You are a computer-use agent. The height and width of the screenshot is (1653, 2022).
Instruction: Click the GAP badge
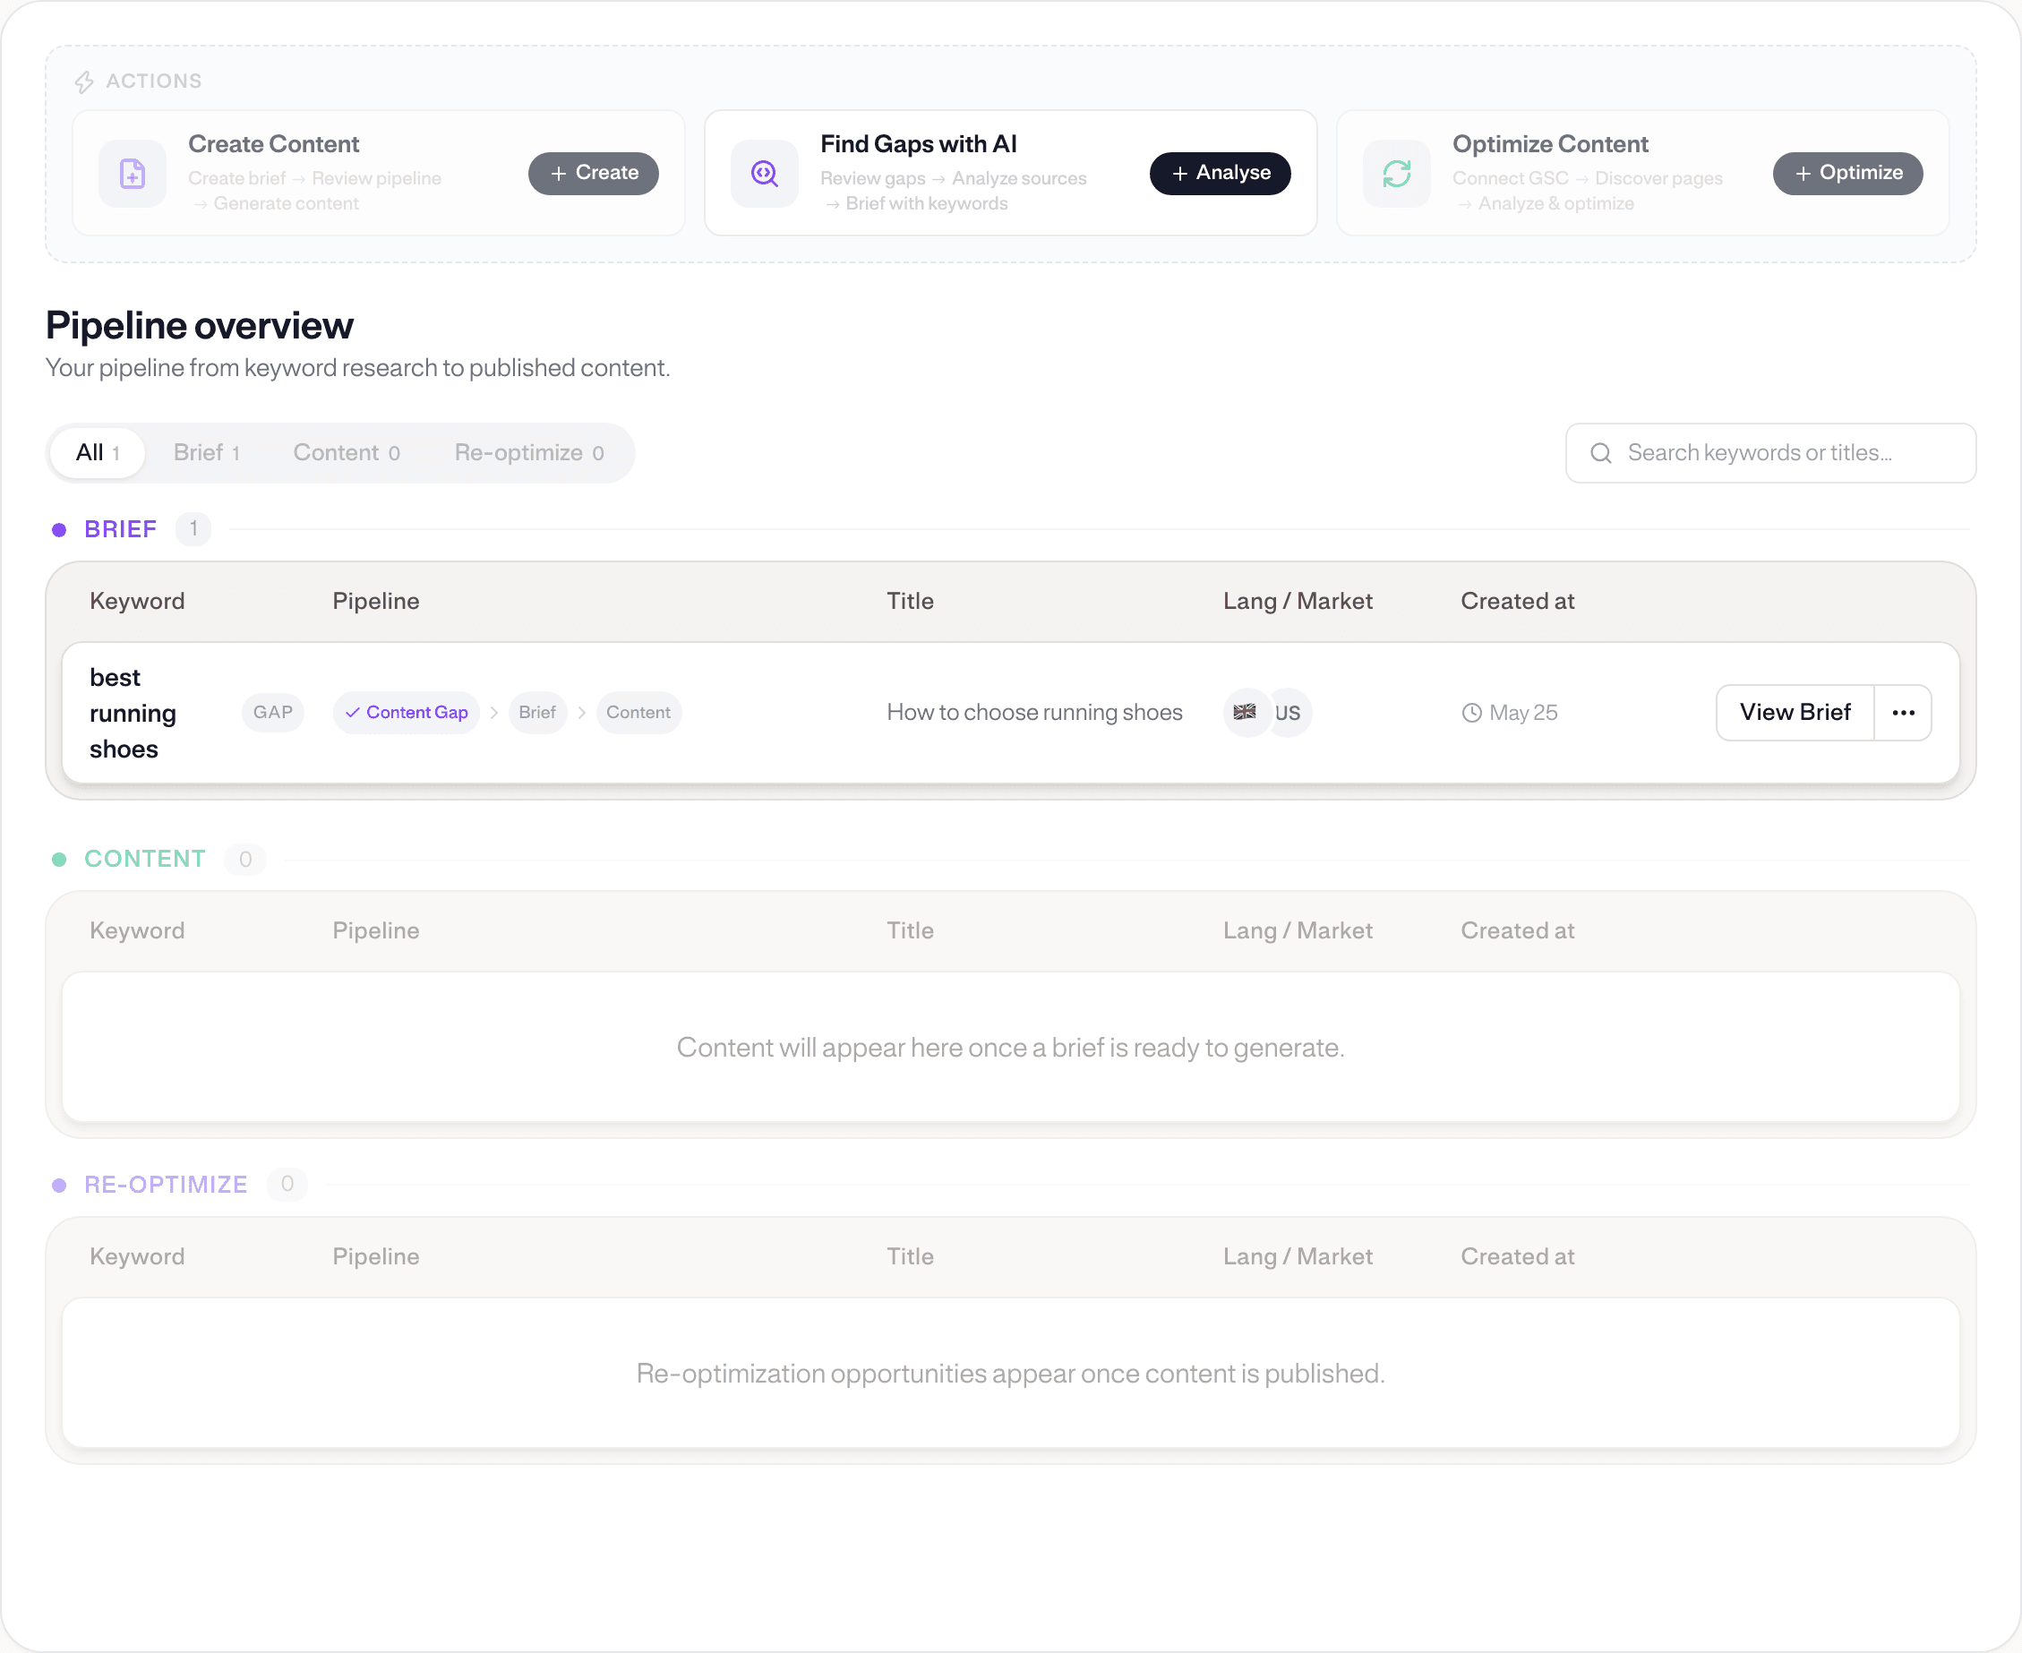pos(273,712)
